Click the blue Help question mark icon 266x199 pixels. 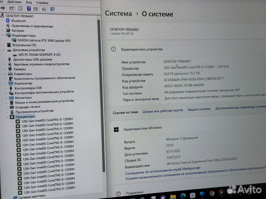(x=29, y=8)
